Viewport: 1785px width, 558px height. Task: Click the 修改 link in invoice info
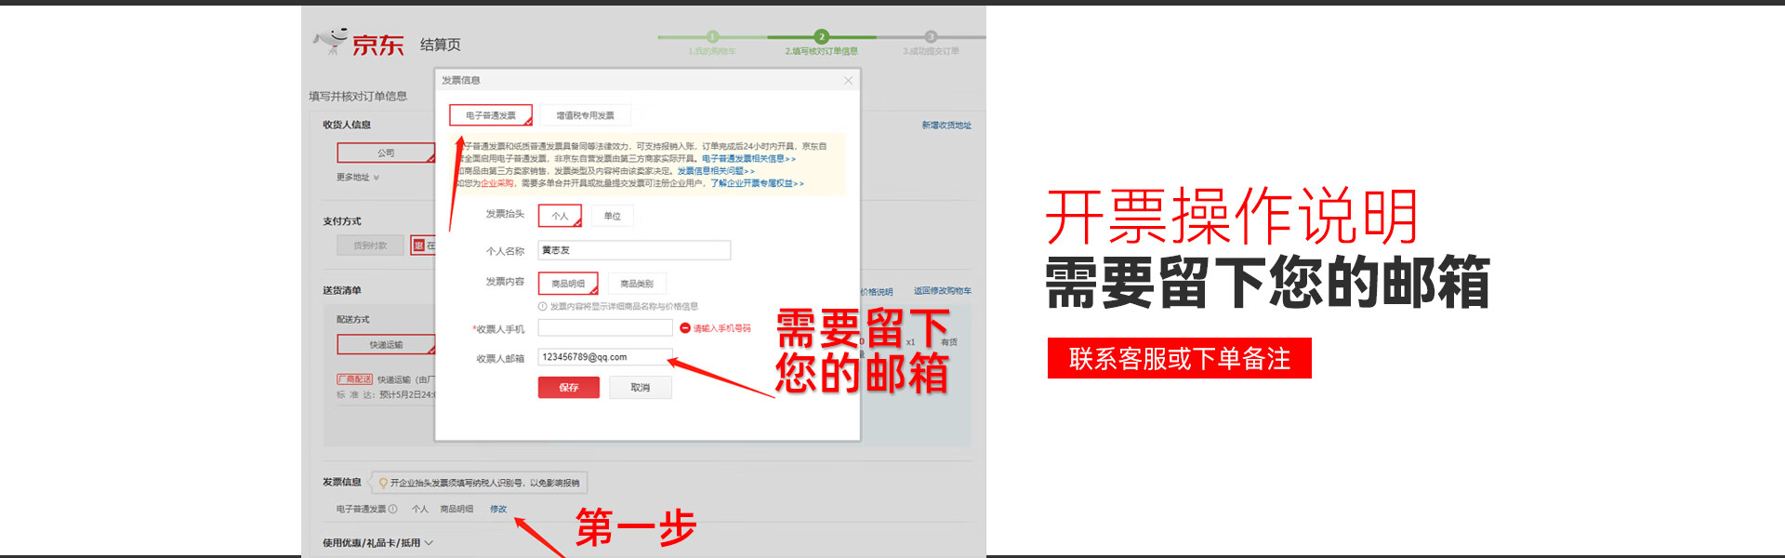[x=499, y=510]
